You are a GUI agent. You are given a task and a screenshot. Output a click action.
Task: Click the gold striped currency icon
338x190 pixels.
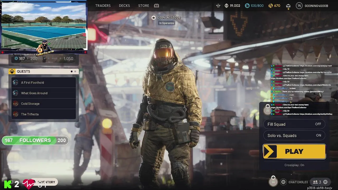pos(270,6)
